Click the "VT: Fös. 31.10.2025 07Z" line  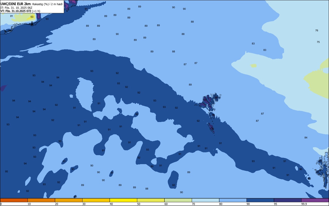tap(16, 11)
